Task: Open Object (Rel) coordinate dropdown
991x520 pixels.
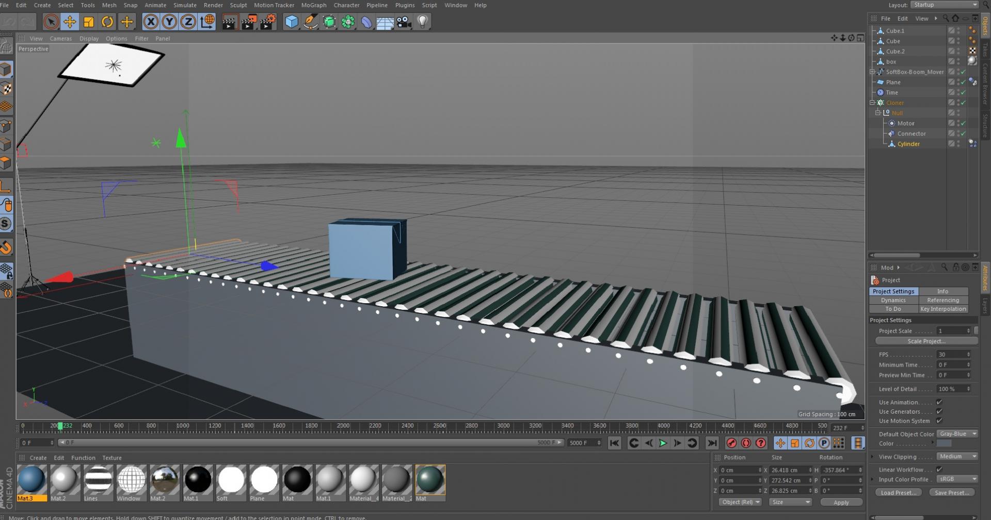Action: [740, 502]
